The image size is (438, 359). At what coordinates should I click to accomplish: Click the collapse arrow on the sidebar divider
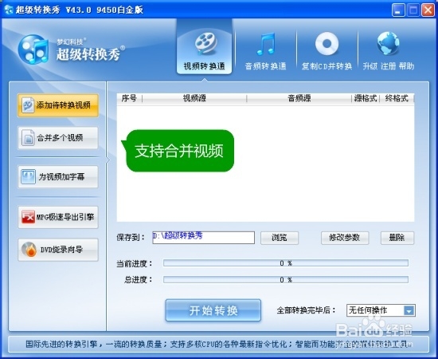[108, 160]
